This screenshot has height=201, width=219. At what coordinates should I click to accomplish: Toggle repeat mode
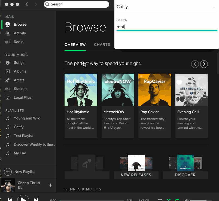(177, 200)
